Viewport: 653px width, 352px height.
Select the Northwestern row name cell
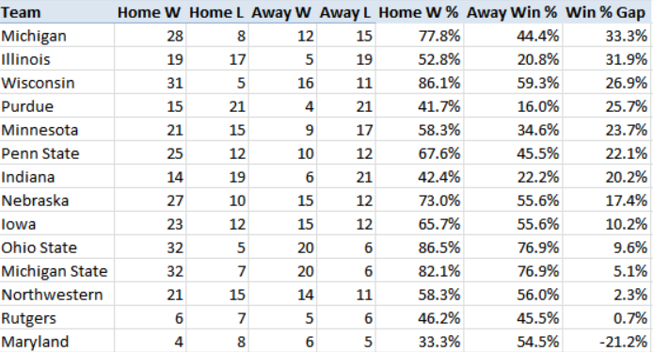[57, 295]
